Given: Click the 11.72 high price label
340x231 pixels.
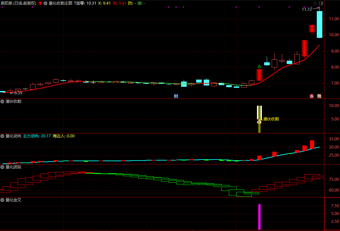Looking at the screenshot, I should click(x=307, y=9).
